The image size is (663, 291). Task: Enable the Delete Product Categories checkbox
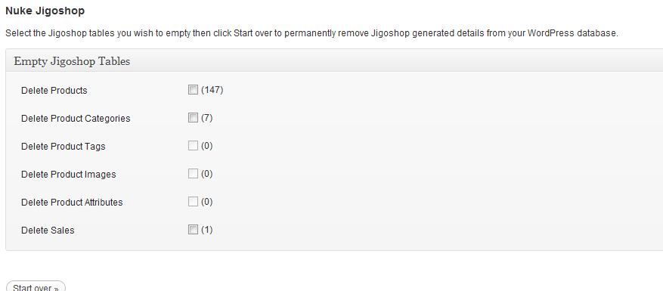click(x=193, y=118)
